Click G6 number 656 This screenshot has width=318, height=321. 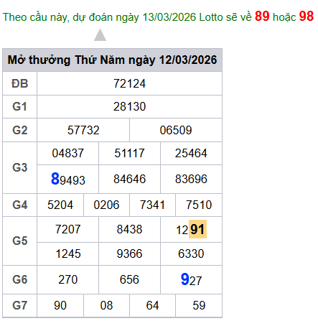pos(129,279)
